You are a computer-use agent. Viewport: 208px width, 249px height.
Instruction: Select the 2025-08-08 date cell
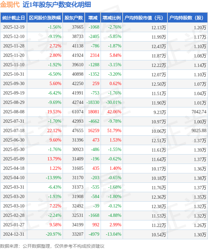coord(14,112)
